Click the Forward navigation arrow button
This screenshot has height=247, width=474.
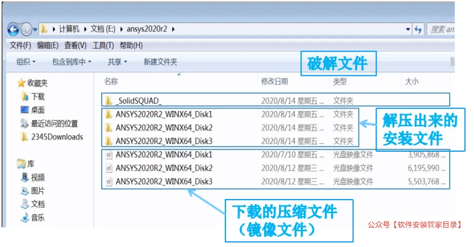tap(26, 29)
